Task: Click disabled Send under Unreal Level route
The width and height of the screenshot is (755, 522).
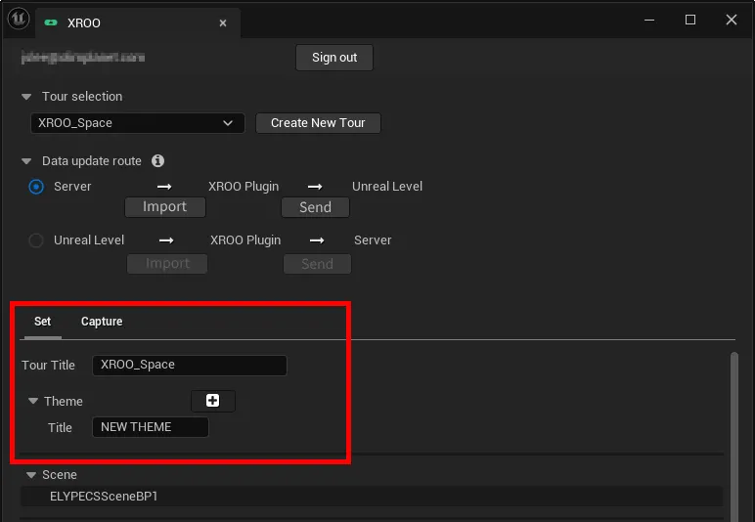Action: tap(317, 264)
